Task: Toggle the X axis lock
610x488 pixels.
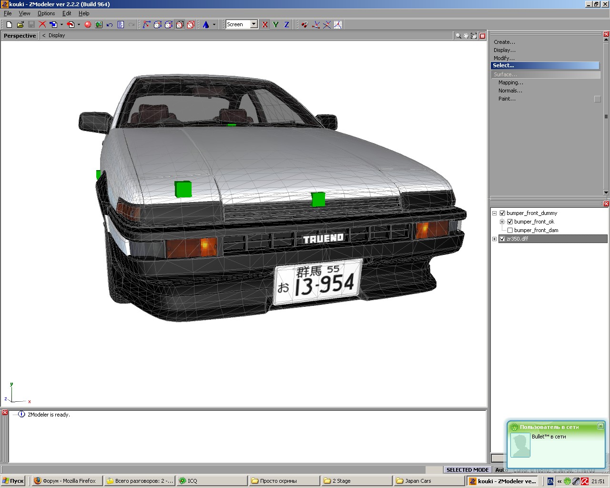Action: pyautogui.click(x=265, y=24)
